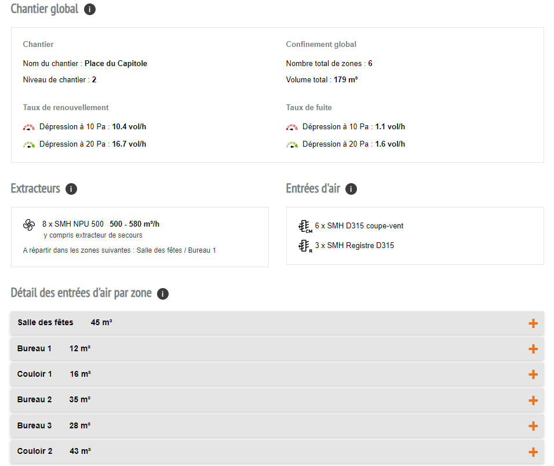Click the red gauge for fuite 10 Pa
Screen dimensions: 554x466
(x=292, y=127)
